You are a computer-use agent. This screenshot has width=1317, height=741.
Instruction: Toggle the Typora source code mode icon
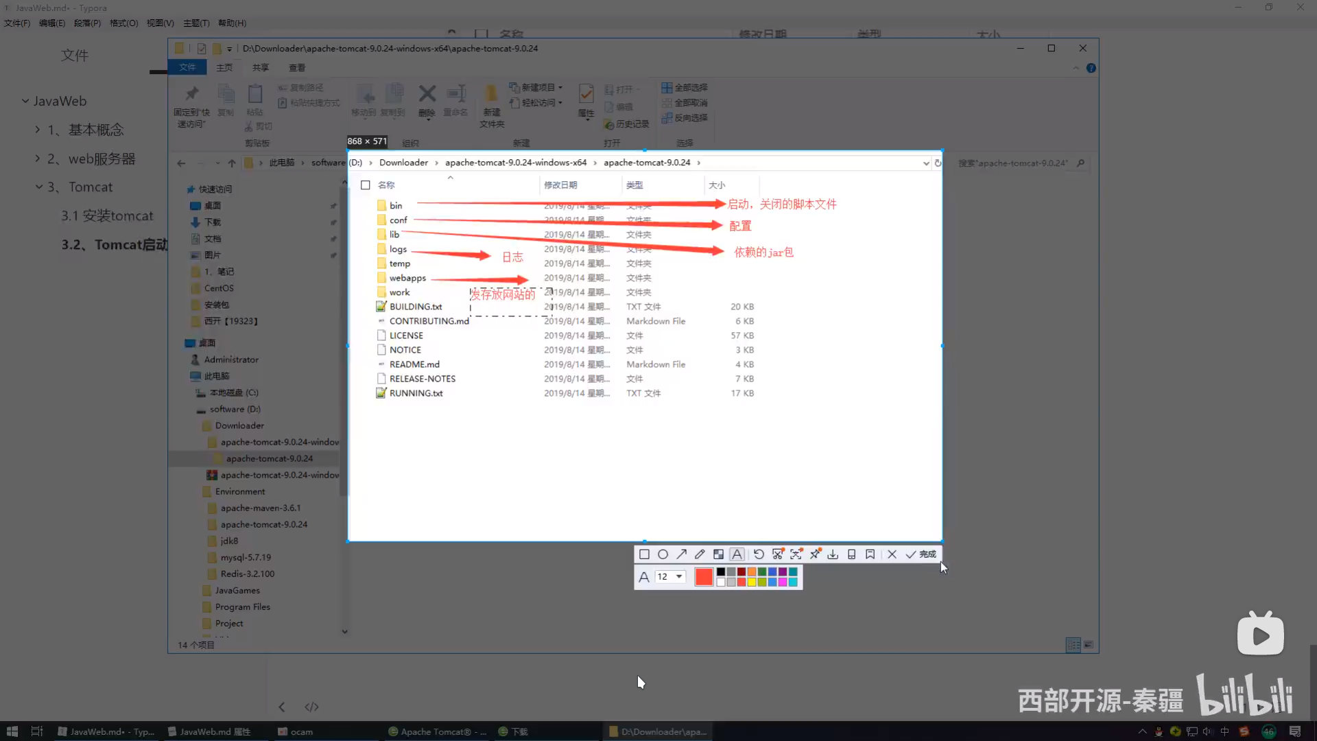pos(311,707)
